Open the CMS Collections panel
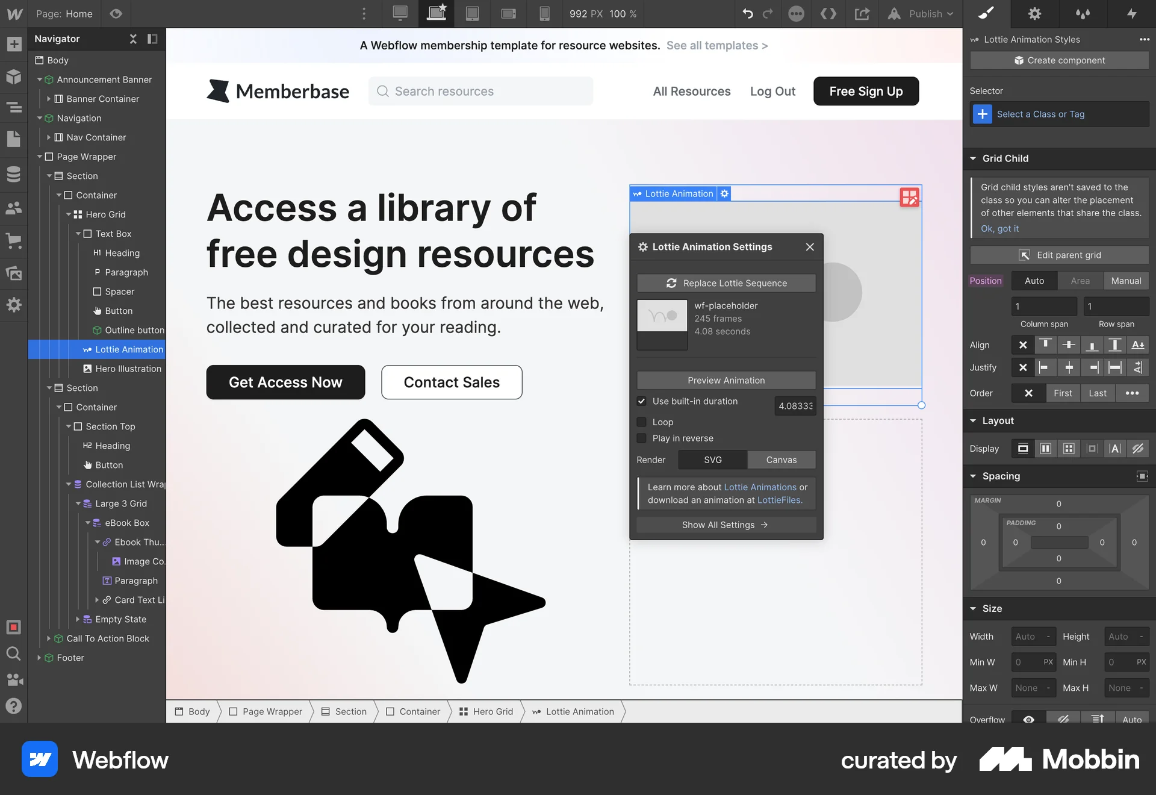The width and height of the screenshot is (1156, 795). tap(13, 173)
